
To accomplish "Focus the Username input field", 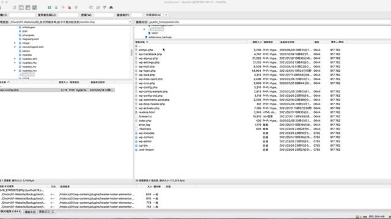I will (68, 15).
